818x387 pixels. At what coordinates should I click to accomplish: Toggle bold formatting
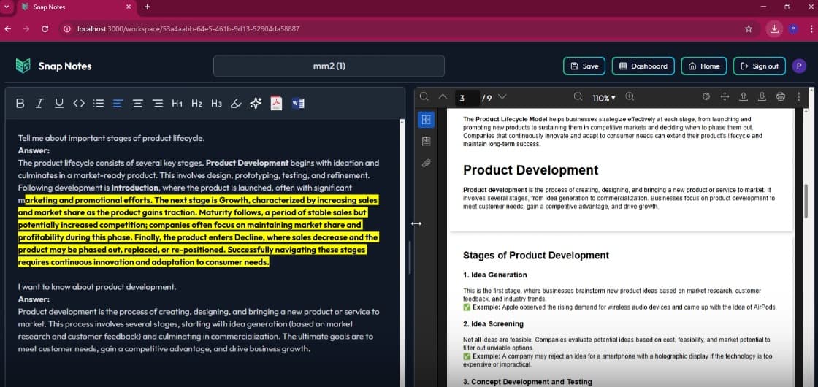tap(20, 103)
